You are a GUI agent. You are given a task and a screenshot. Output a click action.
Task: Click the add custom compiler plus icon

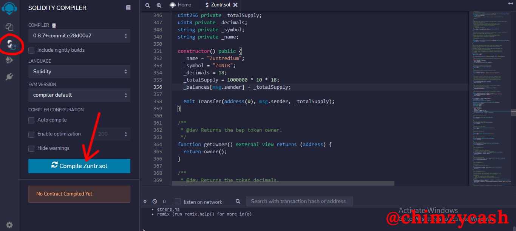tap(54, 25)
